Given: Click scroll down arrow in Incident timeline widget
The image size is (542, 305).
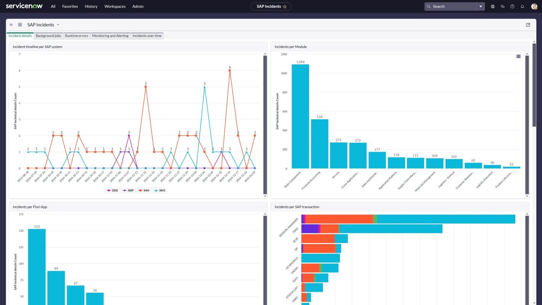Looking at the screenshot, I should click(265, 196).
